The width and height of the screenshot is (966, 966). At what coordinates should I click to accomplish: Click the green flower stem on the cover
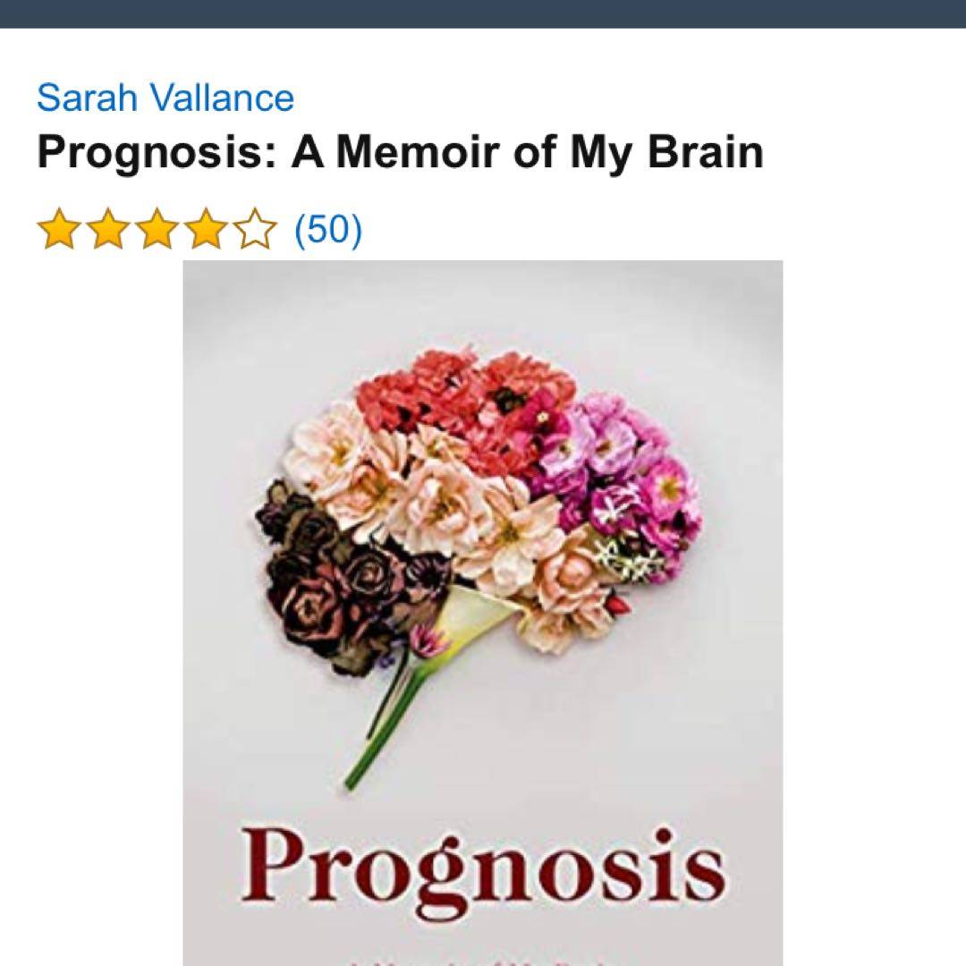(x=382, y=727)
